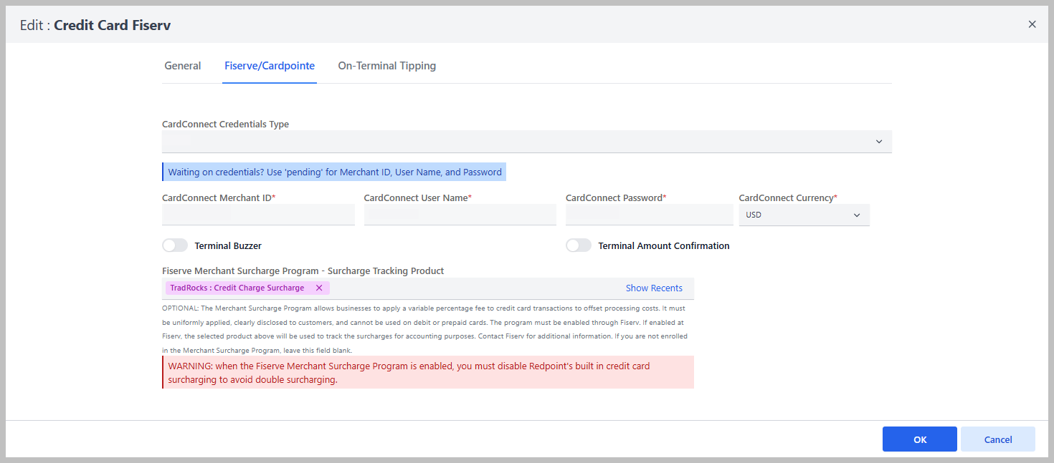Expand the CardConnect Credentials Type dropdown
This screenshot has height=463, width=1054.
[526, 142]
